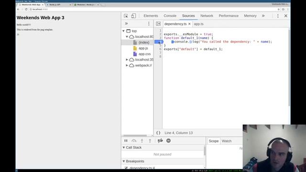Step out of current function

tap(150, 140)
